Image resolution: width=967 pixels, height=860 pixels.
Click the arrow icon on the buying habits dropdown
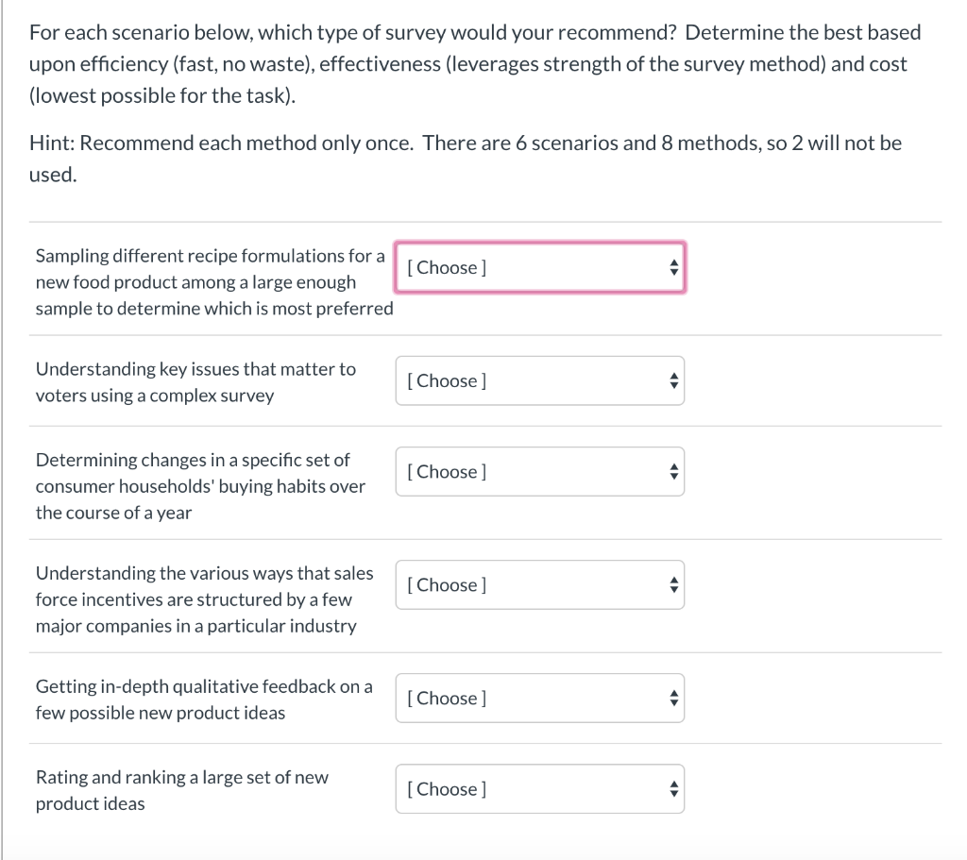[x=674, y=471]
